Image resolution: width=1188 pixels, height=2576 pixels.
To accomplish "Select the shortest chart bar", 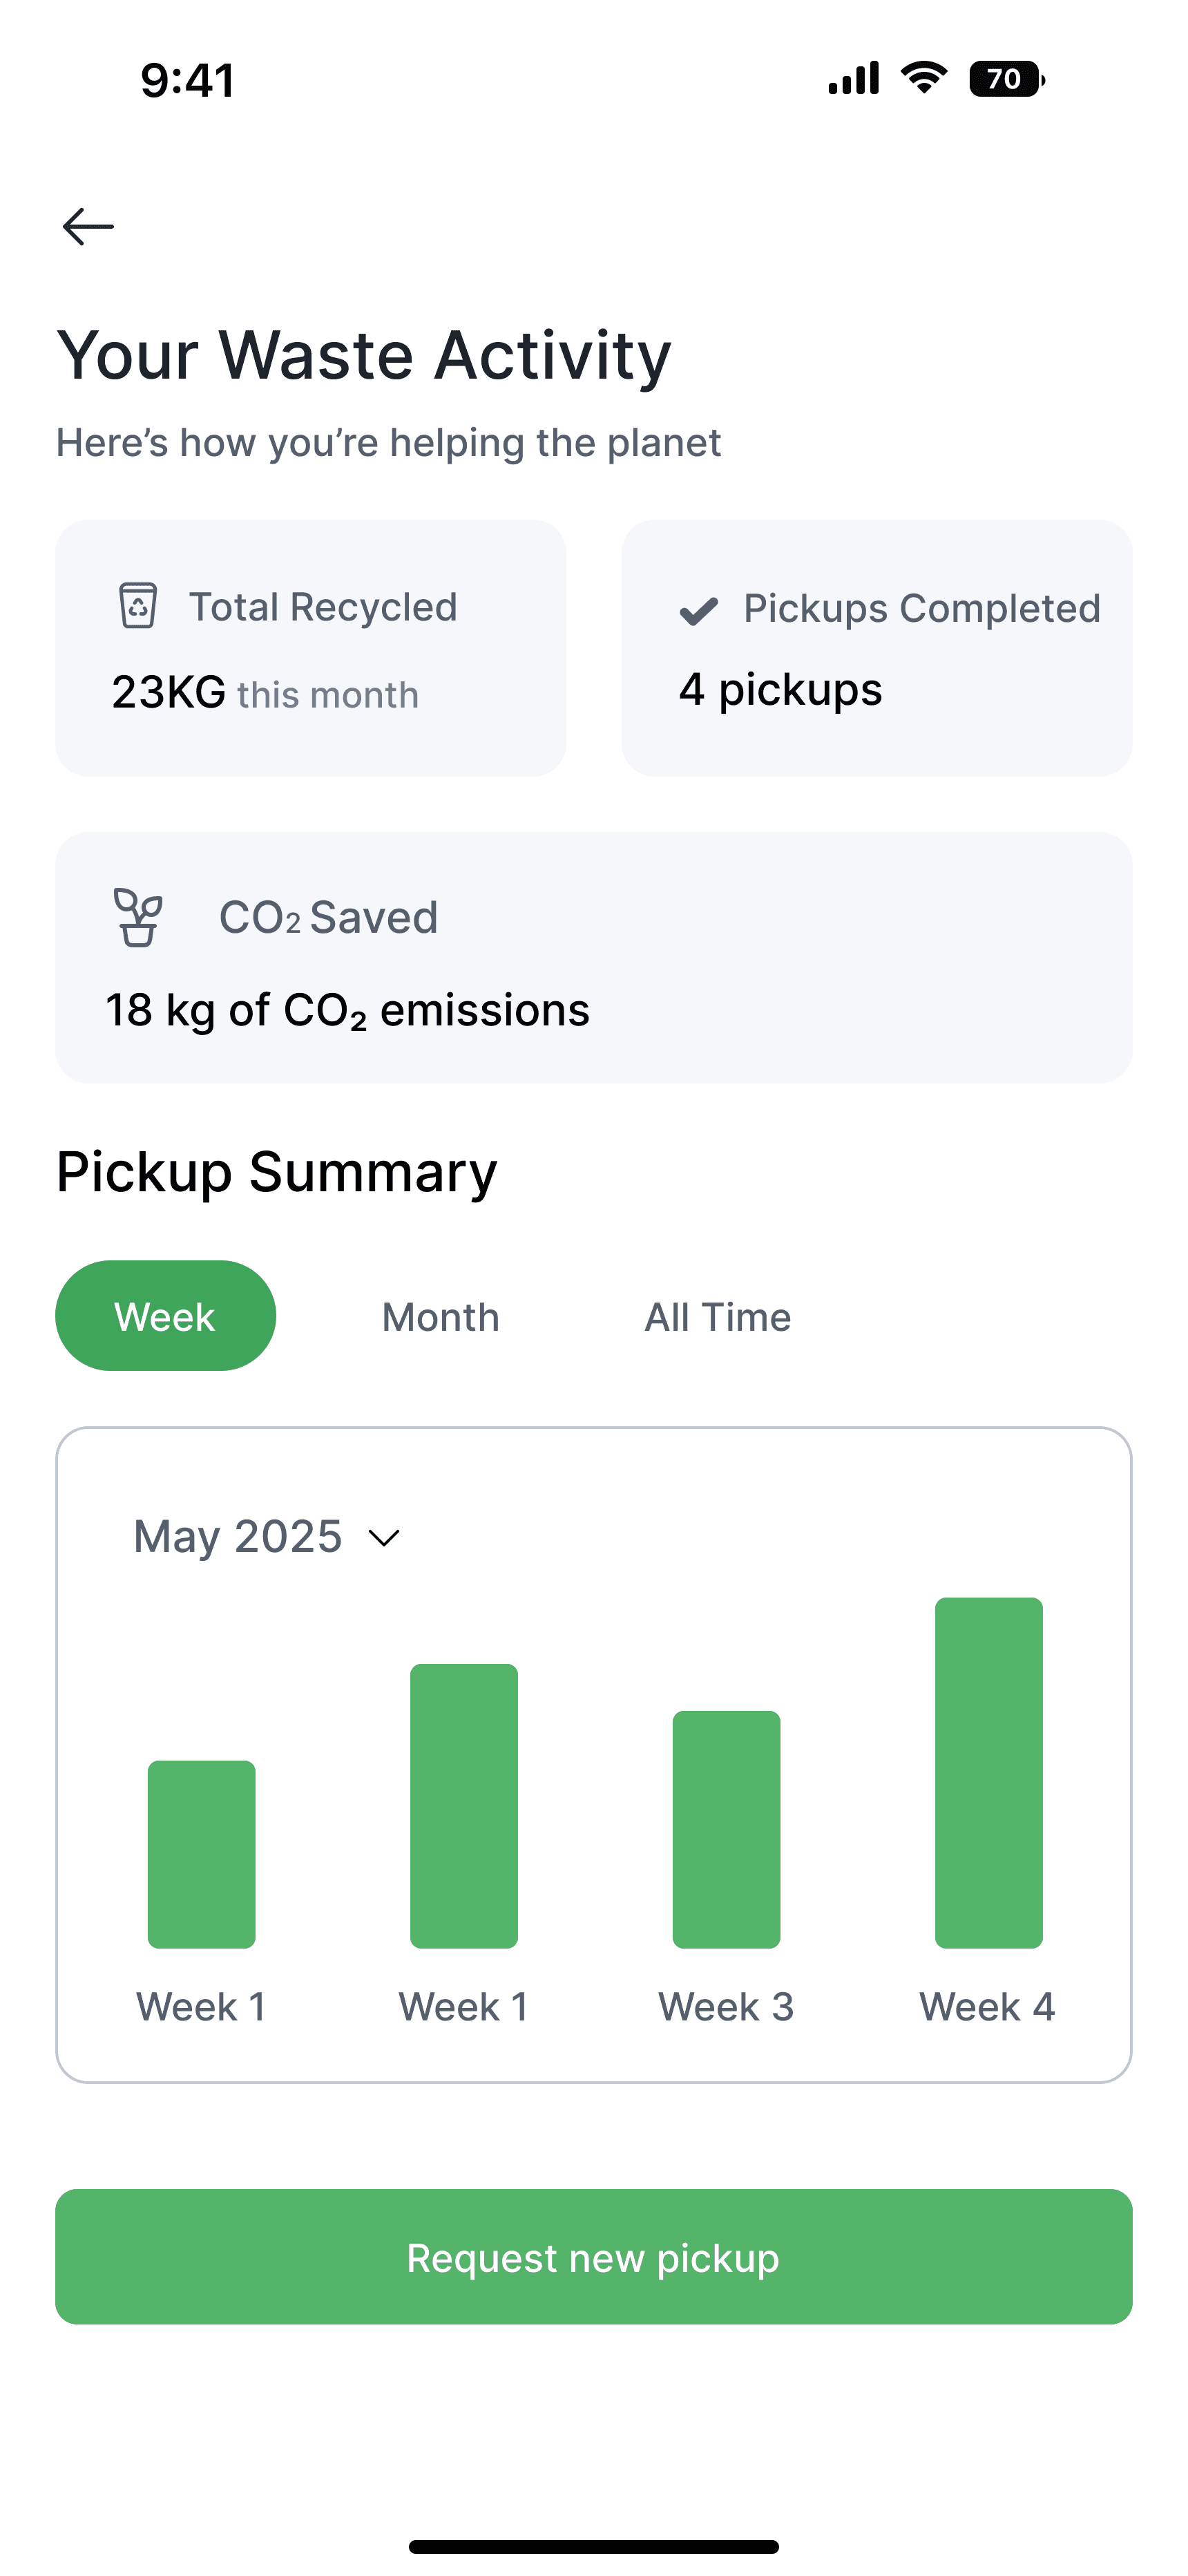I will [202, 1854].
